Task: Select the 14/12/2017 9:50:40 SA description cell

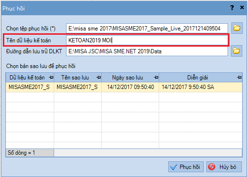Action: click(x=200, y=87)
